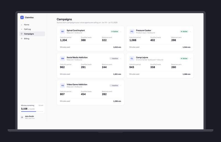The height and width of the screenshot is (142, 221).
Task: Click the Billing sidebar icon
Action: coord(22,38)
